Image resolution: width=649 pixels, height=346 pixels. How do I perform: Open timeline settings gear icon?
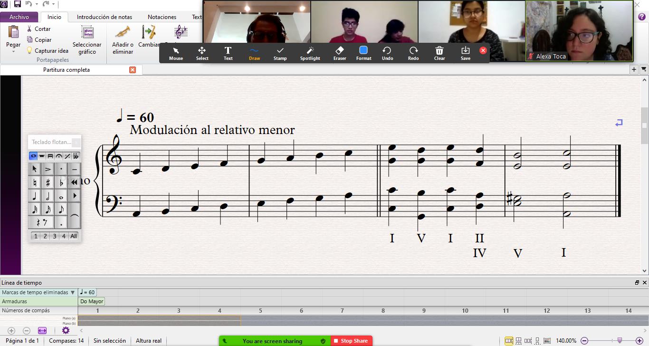pos(66,330)
